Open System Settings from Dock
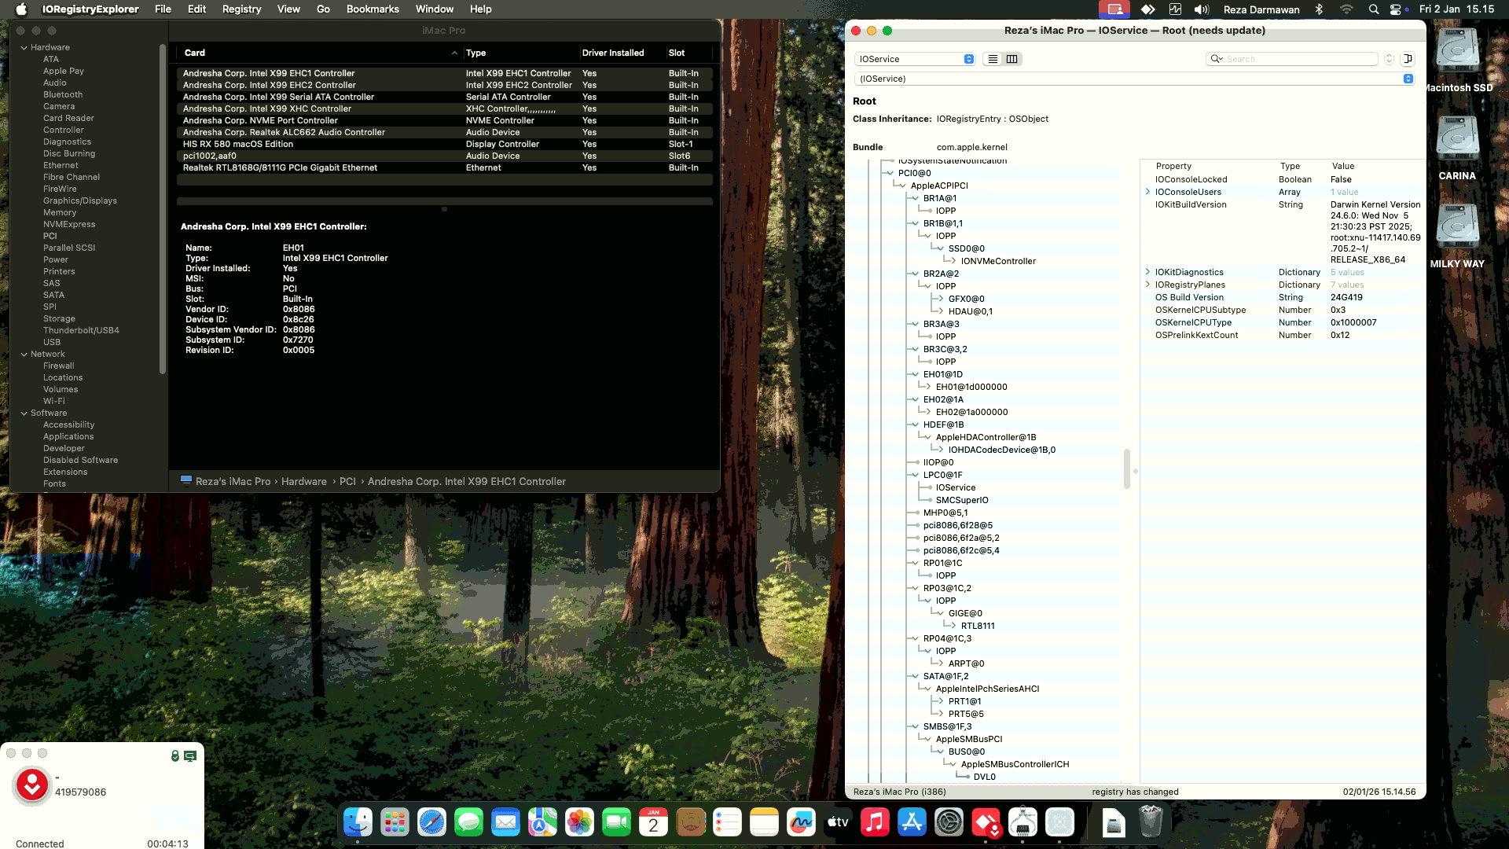Viewport: 1509px width, 849px height. pyautogui.click(x=949, y=823)
